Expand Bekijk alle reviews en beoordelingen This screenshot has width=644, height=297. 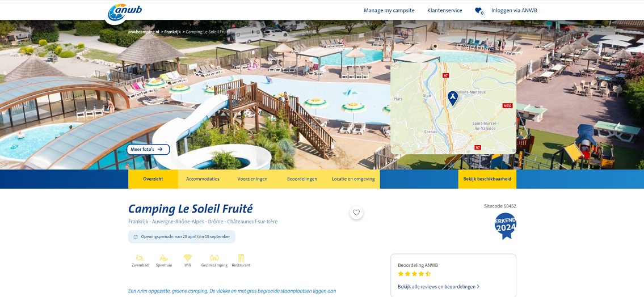[439, 287]
